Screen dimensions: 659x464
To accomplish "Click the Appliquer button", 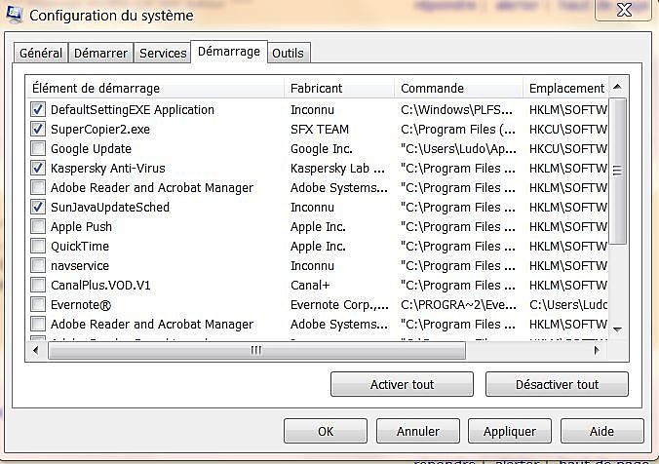I will coord(510,431).
